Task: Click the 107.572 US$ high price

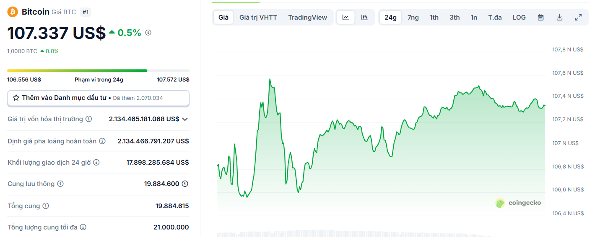Action: [x=173, y=79]
